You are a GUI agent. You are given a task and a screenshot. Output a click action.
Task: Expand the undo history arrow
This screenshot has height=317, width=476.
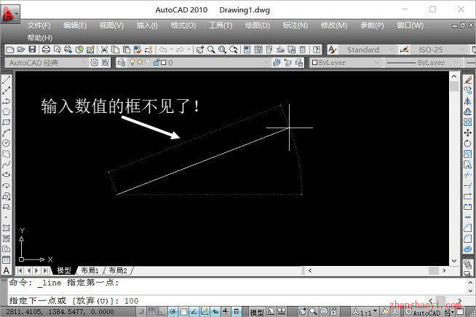[x=172, y=50]
